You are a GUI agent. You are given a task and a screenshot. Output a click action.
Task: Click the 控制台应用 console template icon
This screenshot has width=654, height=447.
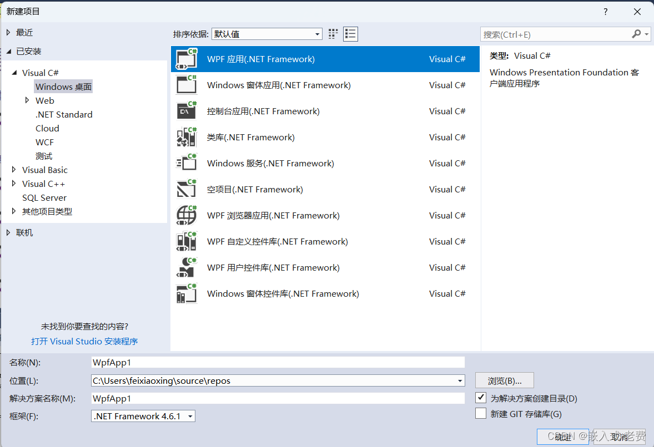pos(187,111)
